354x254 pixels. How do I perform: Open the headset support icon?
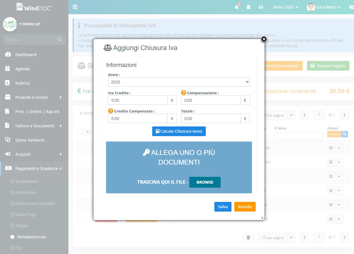261,7
